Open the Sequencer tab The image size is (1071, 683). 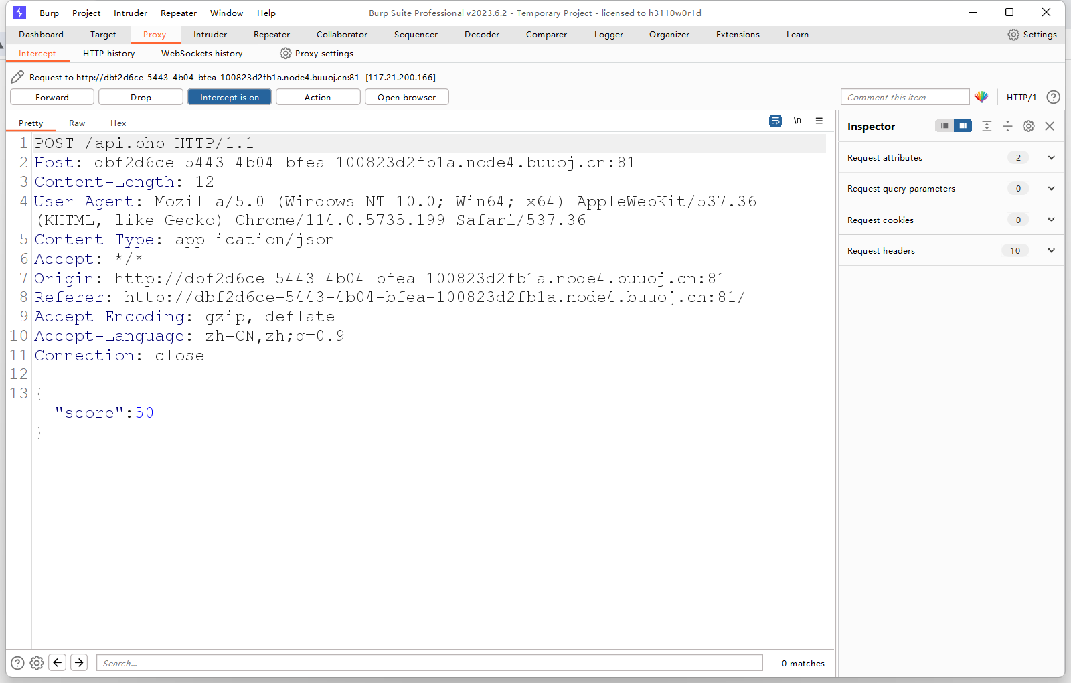(x=416, y=35)
